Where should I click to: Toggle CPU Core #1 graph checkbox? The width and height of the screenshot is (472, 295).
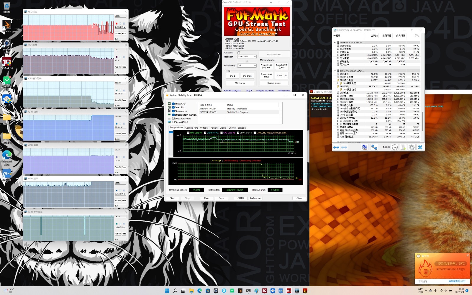point(189,133)
